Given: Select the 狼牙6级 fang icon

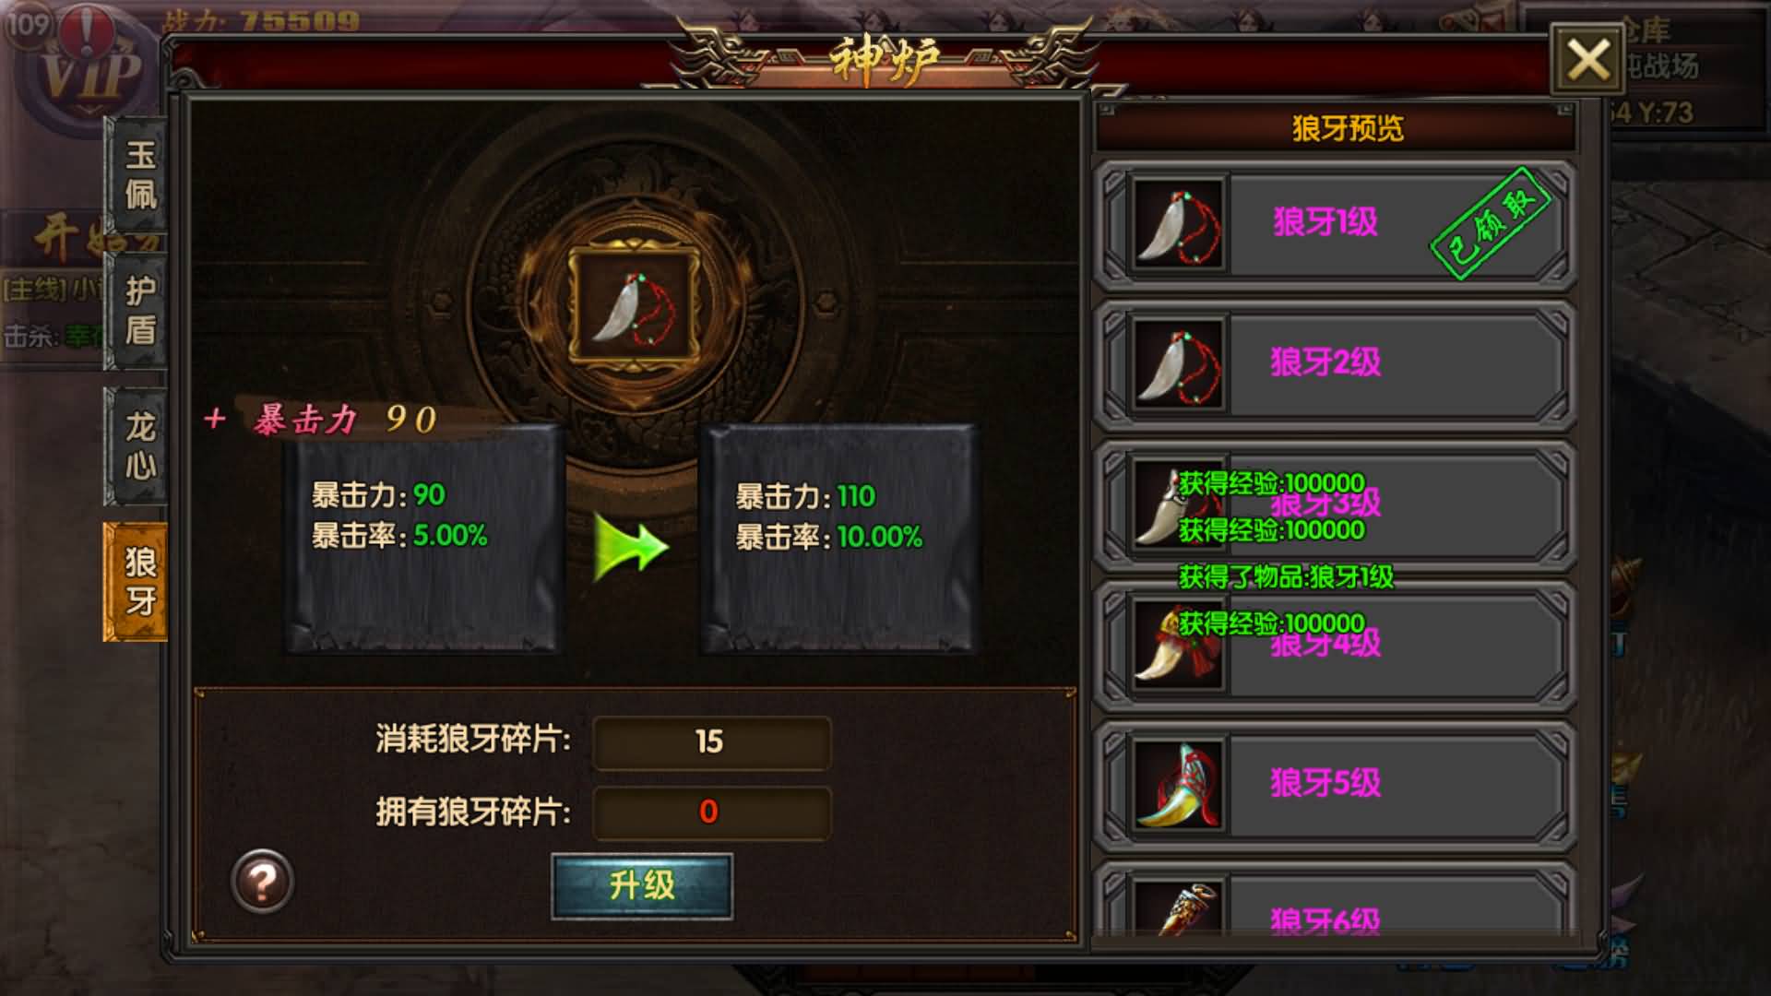Looking at the screenshot, I should 1178,909.
